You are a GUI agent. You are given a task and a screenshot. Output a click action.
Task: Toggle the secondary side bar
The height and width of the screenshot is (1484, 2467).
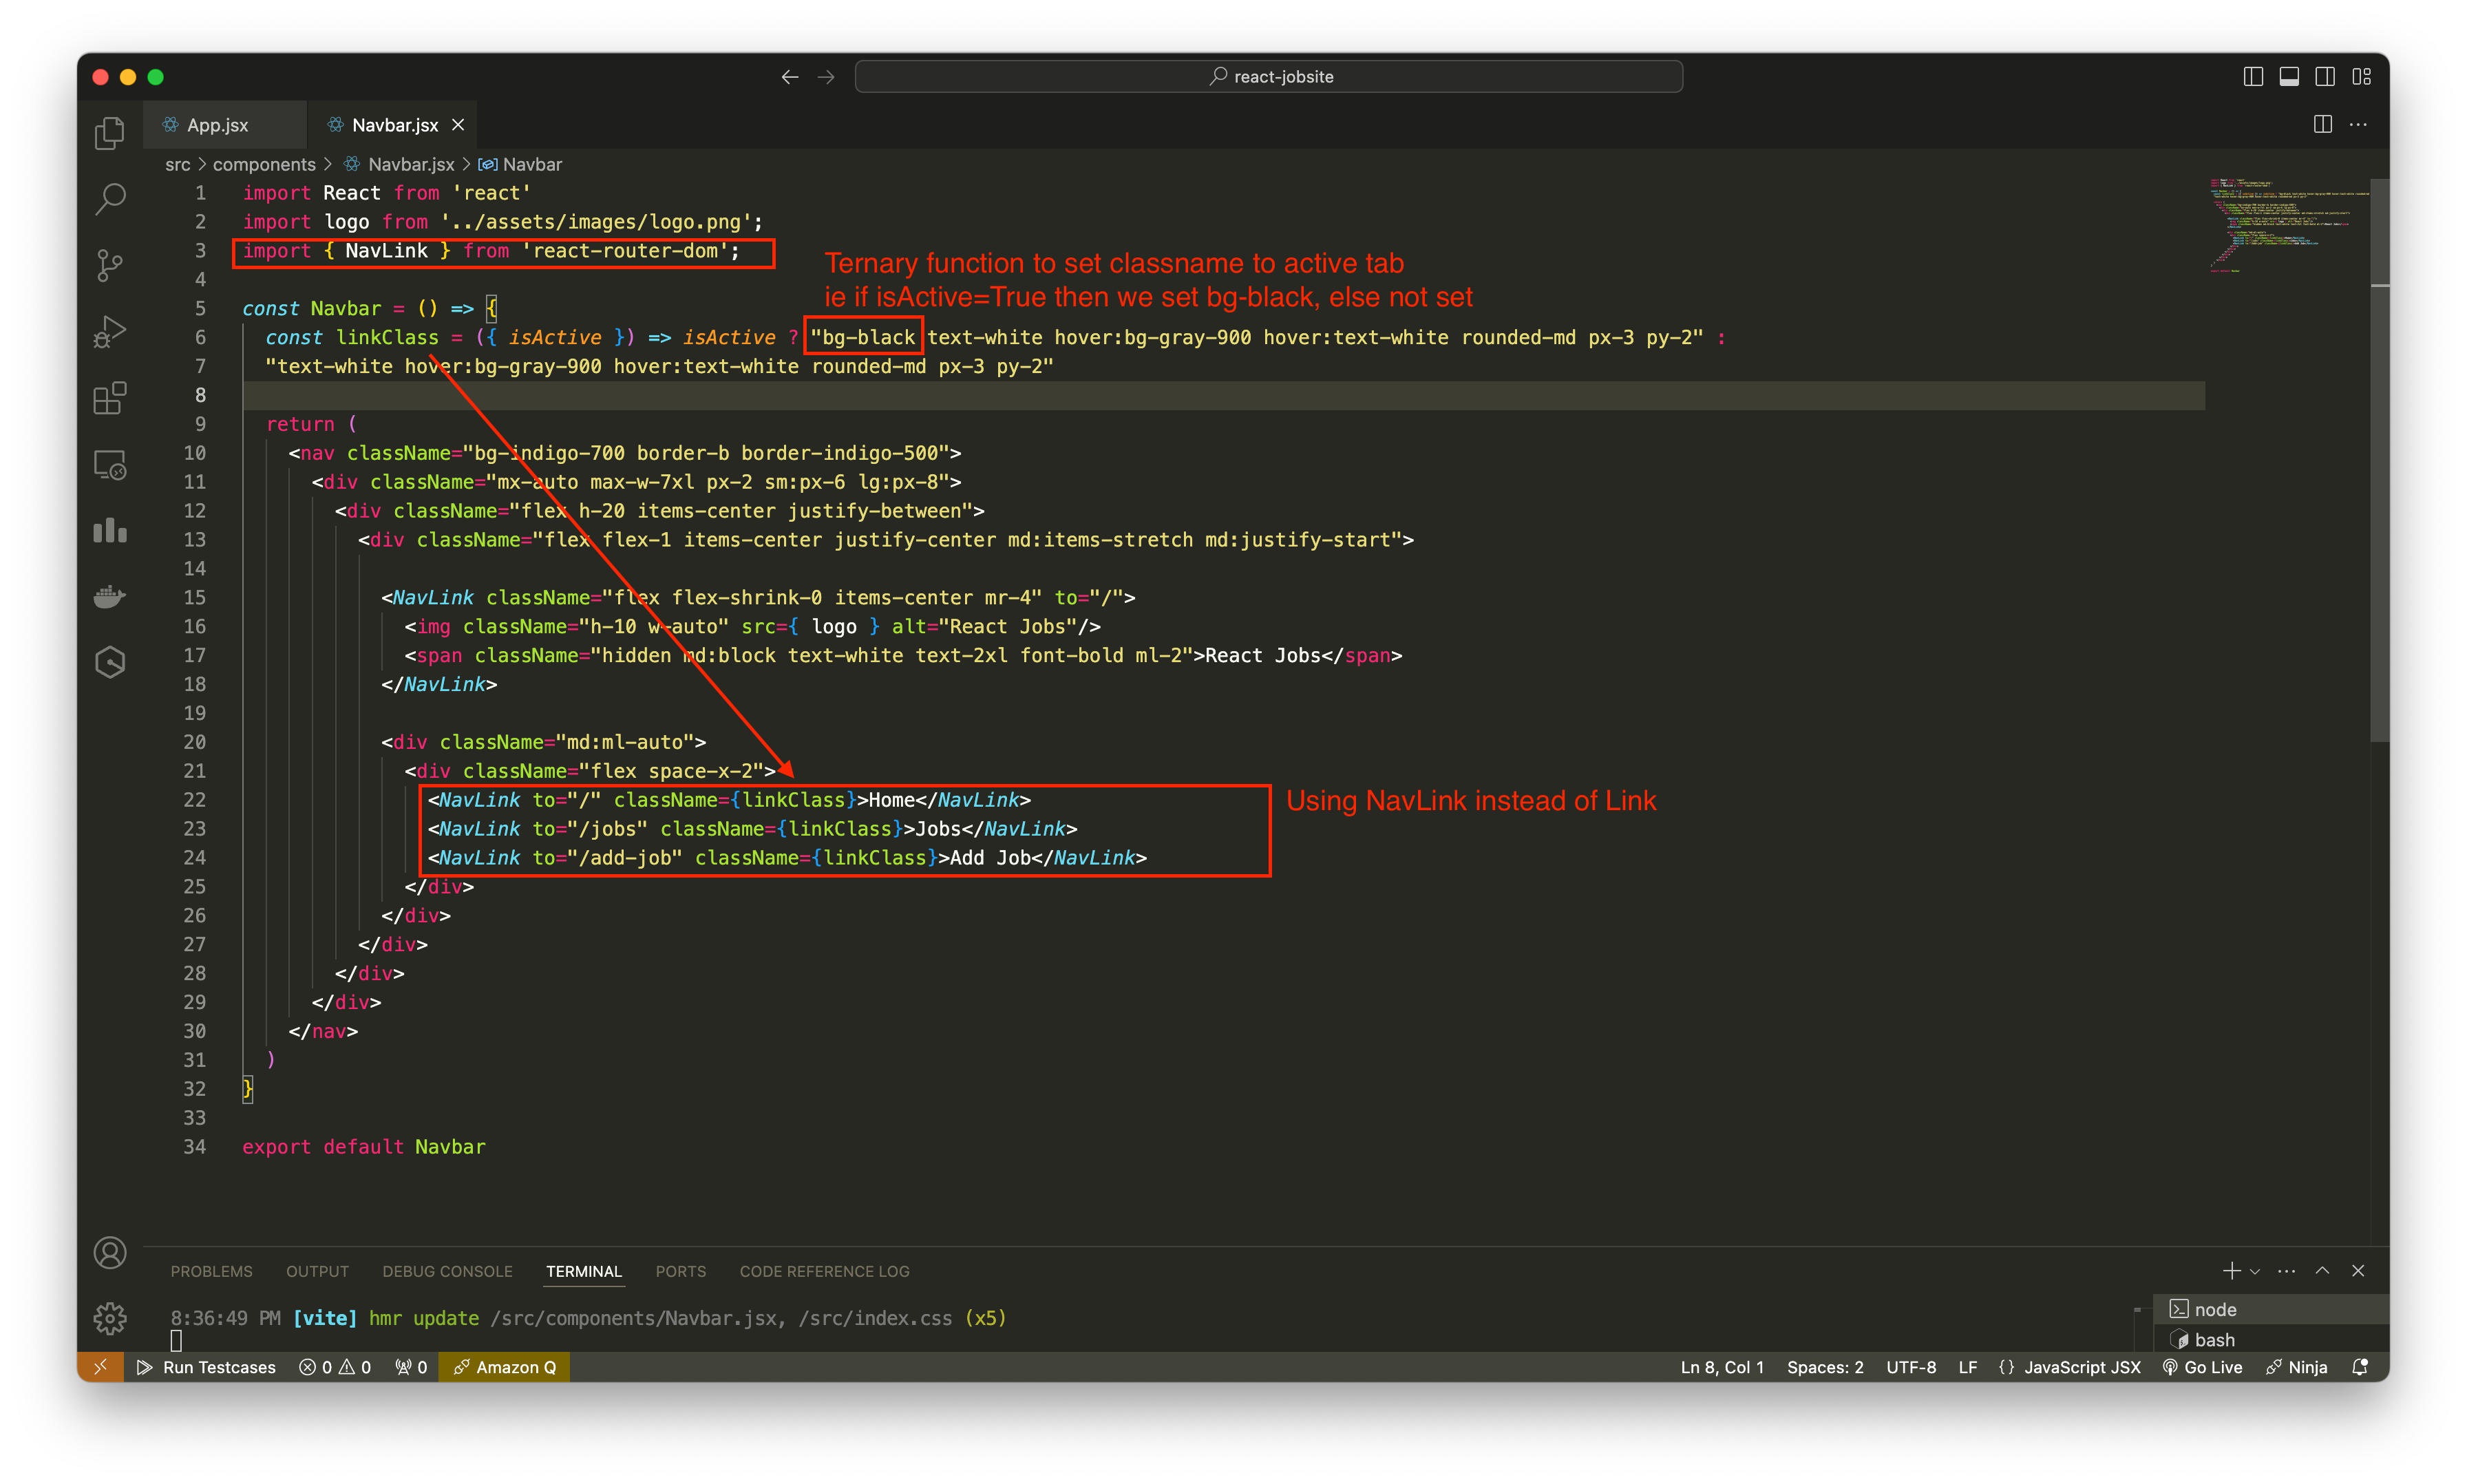click(2325, 77)
